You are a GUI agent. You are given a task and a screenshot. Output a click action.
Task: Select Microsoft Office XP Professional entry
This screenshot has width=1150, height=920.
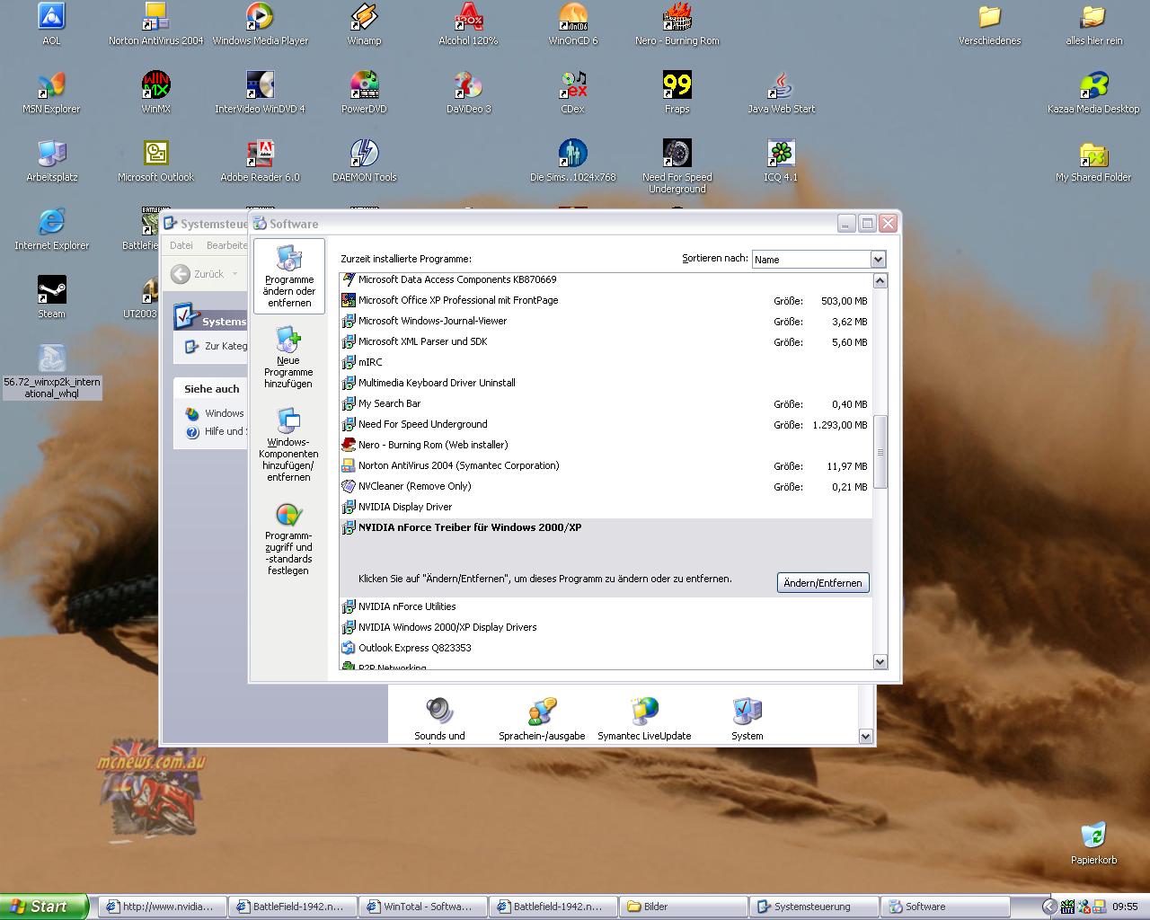(606, 300)
